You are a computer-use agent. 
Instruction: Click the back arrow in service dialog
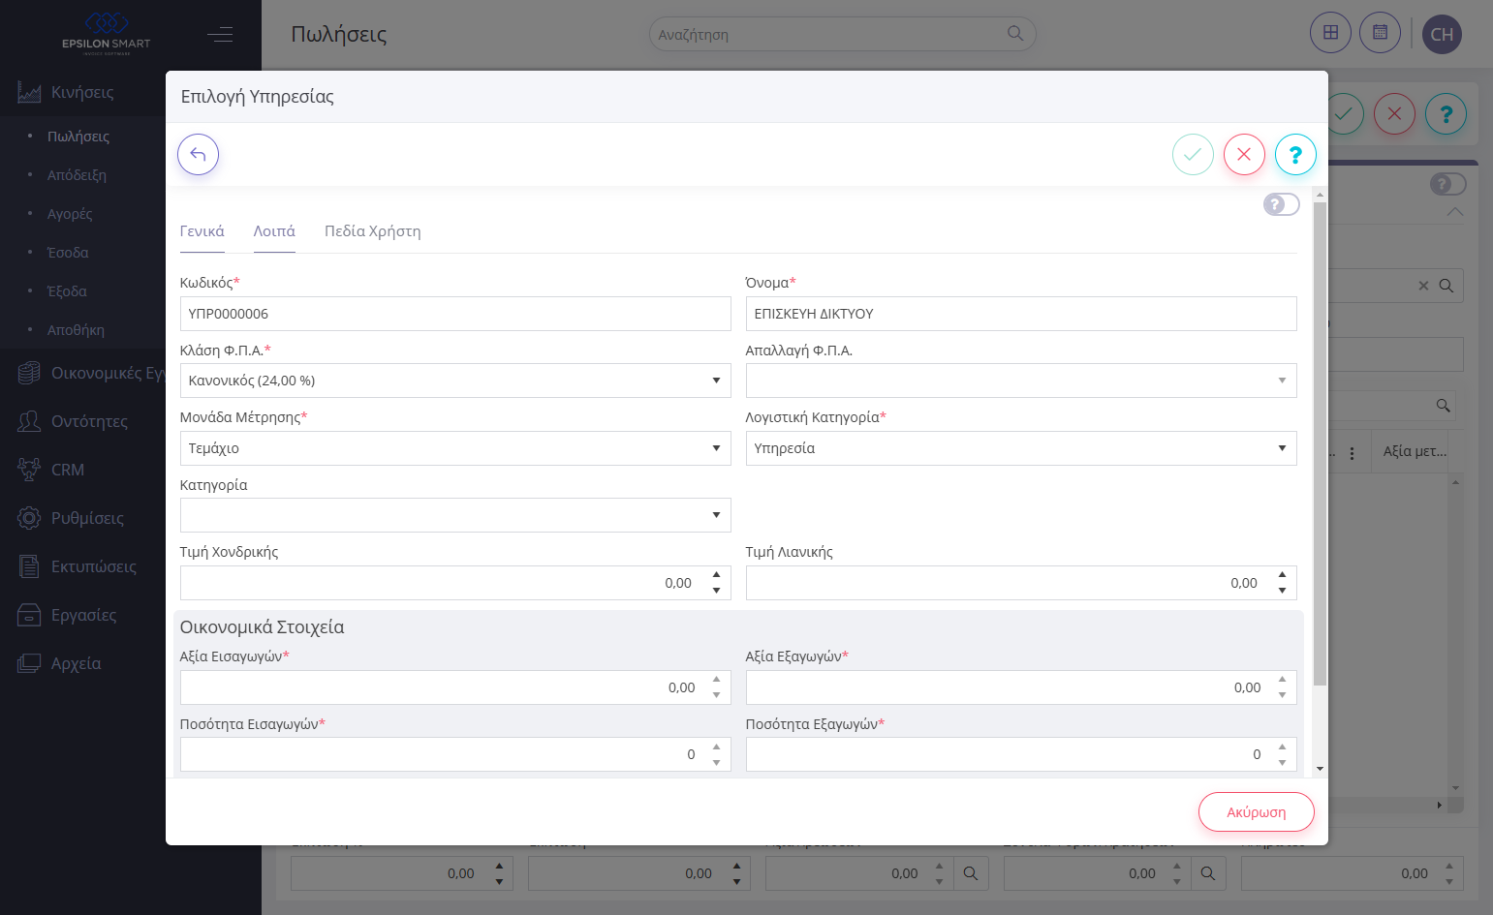point(198,154)
